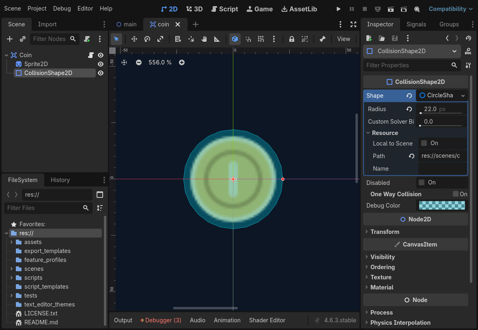Screen dimensions: 478x330
Task: Toggle grid snapping
Action: click(261, 39)
